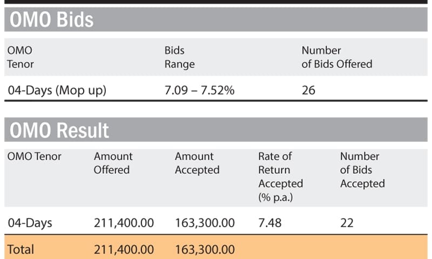Click the value 22 for bids accepted

pos(347,222)
